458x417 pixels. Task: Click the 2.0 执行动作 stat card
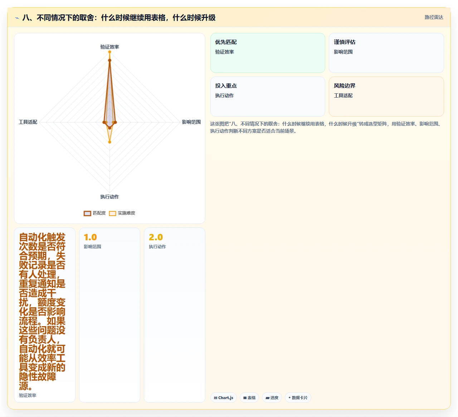(x=175, y=315)
